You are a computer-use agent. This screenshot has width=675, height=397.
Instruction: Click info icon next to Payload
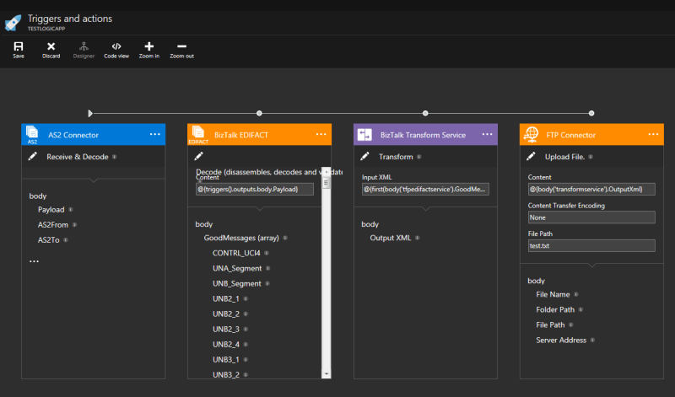coord(71,210)
